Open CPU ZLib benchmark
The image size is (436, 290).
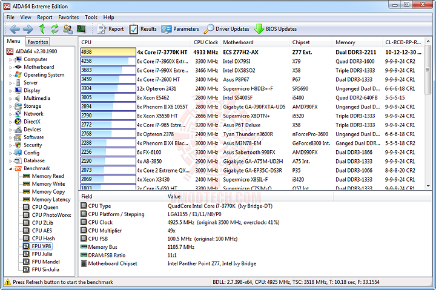(x=38, y=223)
